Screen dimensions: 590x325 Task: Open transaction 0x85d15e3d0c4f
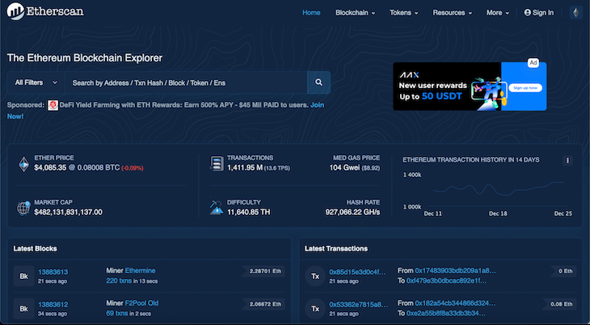(357, 272)
